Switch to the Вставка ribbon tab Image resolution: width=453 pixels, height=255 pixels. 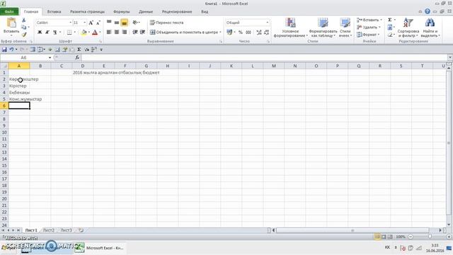[54, 11]
